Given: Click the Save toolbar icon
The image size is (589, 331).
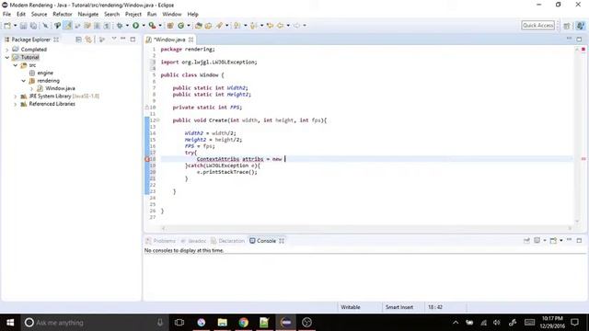Looking at the screenshot, I should pos(23,26).
